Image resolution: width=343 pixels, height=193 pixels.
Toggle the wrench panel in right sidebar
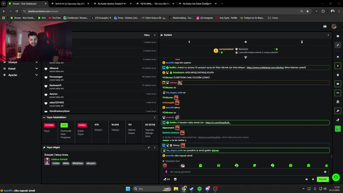click(x=338, y=111)
